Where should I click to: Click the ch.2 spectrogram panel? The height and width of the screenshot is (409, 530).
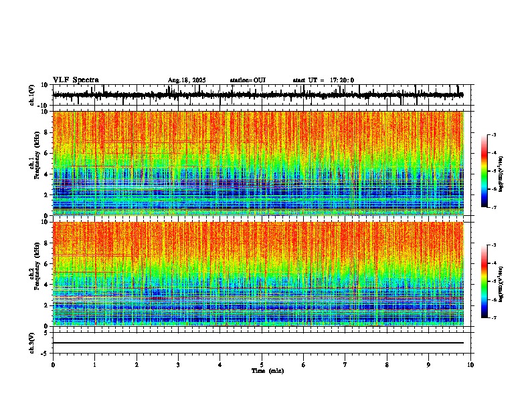(258, 274)
